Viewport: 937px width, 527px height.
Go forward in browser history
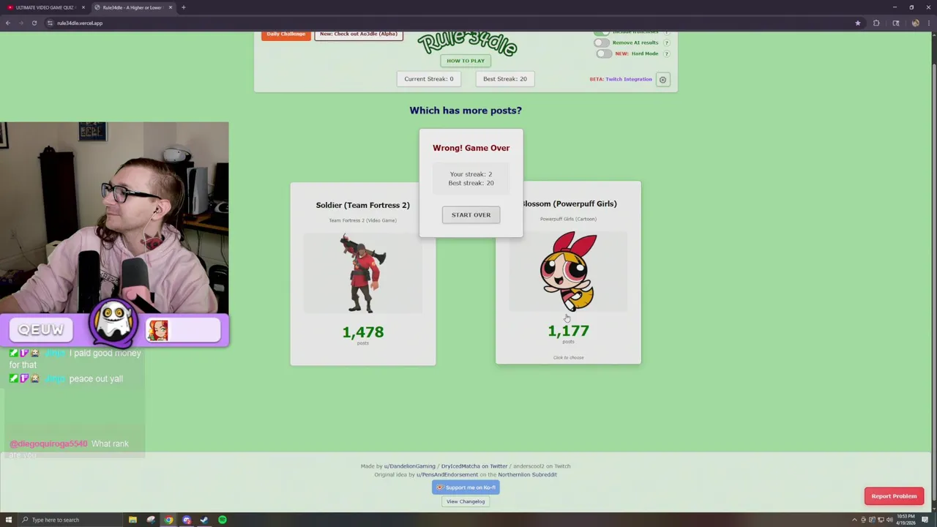click(x=20, y=23)
